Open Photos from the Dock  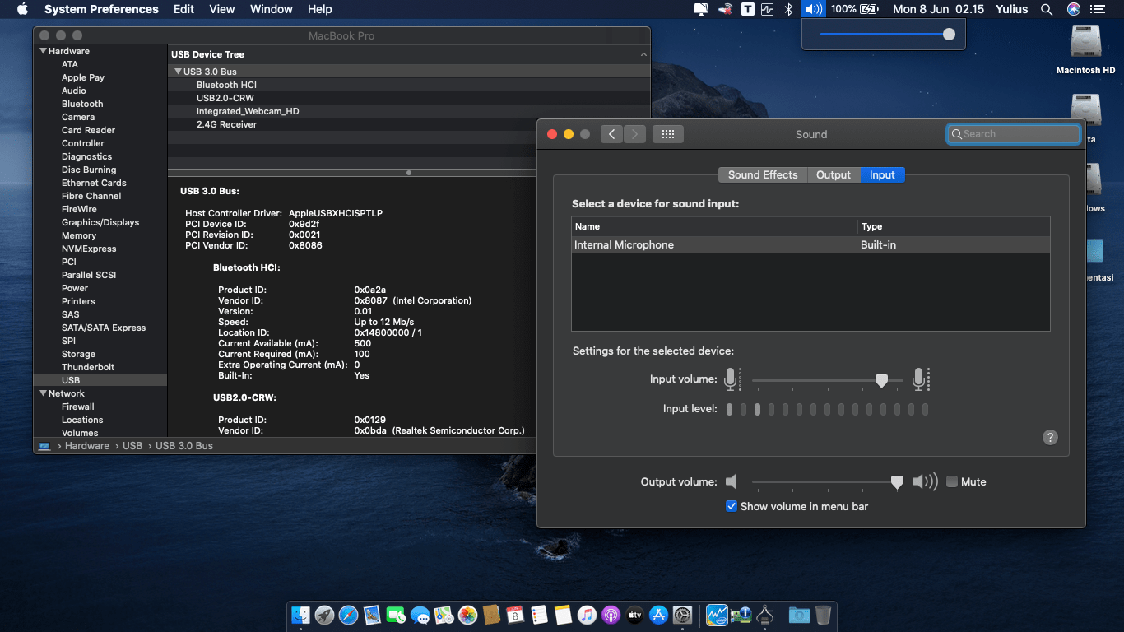[x=467, y=615]
